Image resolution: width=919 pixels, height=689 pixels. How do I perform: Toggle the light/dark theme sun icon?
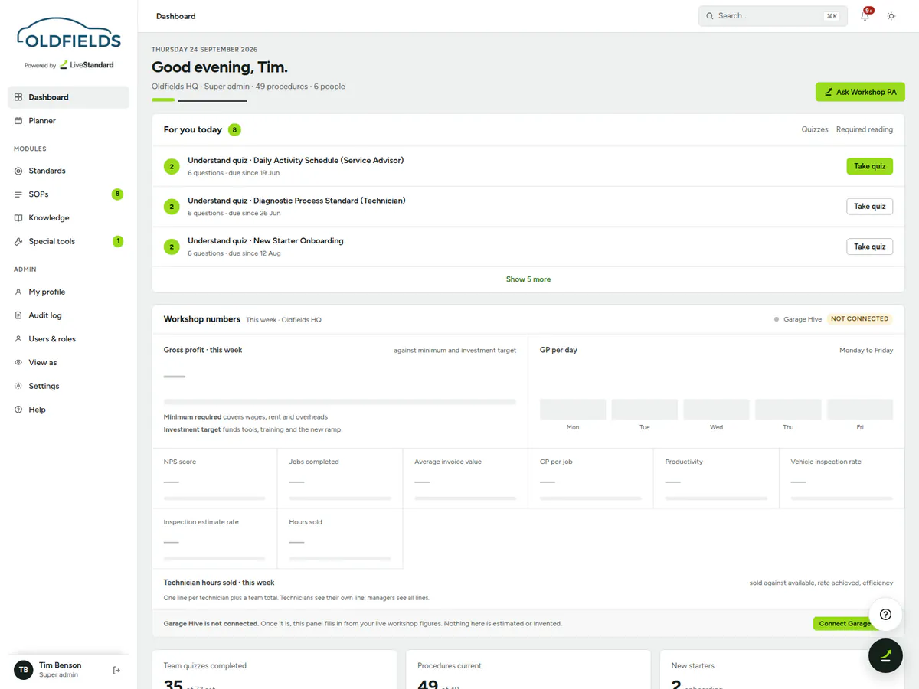point(891,16)
